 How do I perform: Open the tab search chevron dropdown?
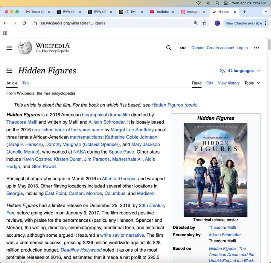pos(266,12)
